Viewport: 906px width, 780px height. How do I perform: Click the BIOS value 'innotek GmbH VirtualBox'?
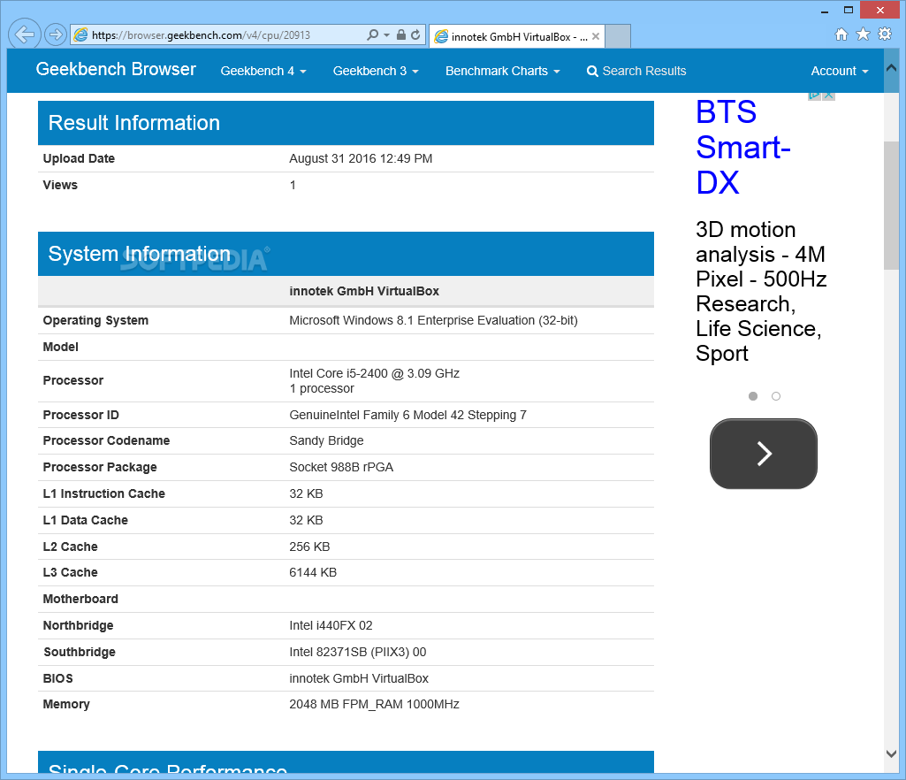359,679
